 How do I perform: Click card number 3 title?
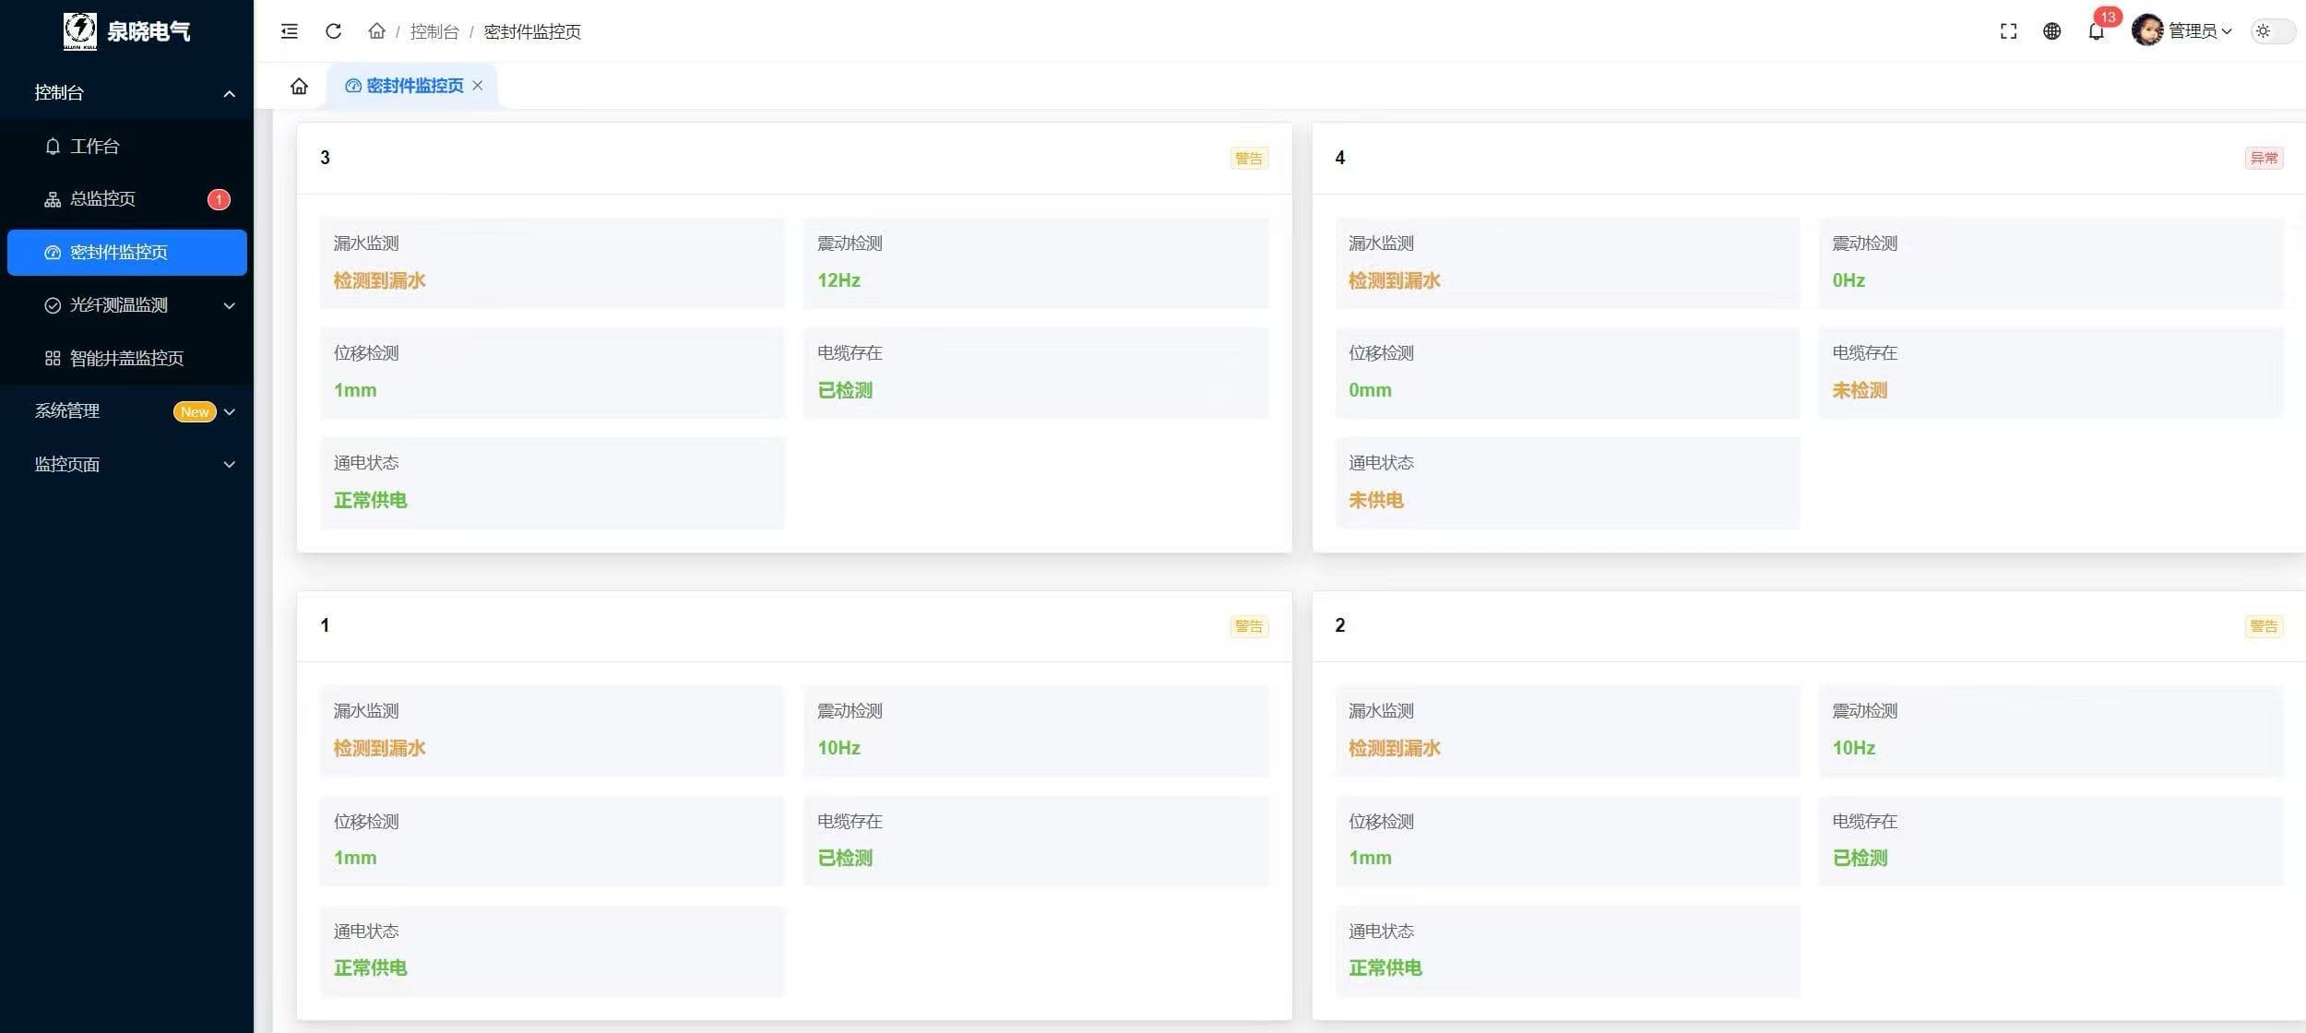(325, 158)
